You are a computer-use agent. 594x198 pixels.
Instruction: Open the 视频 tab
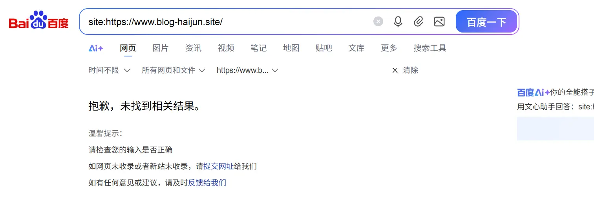pyautogui.click(x=226, y=48)
